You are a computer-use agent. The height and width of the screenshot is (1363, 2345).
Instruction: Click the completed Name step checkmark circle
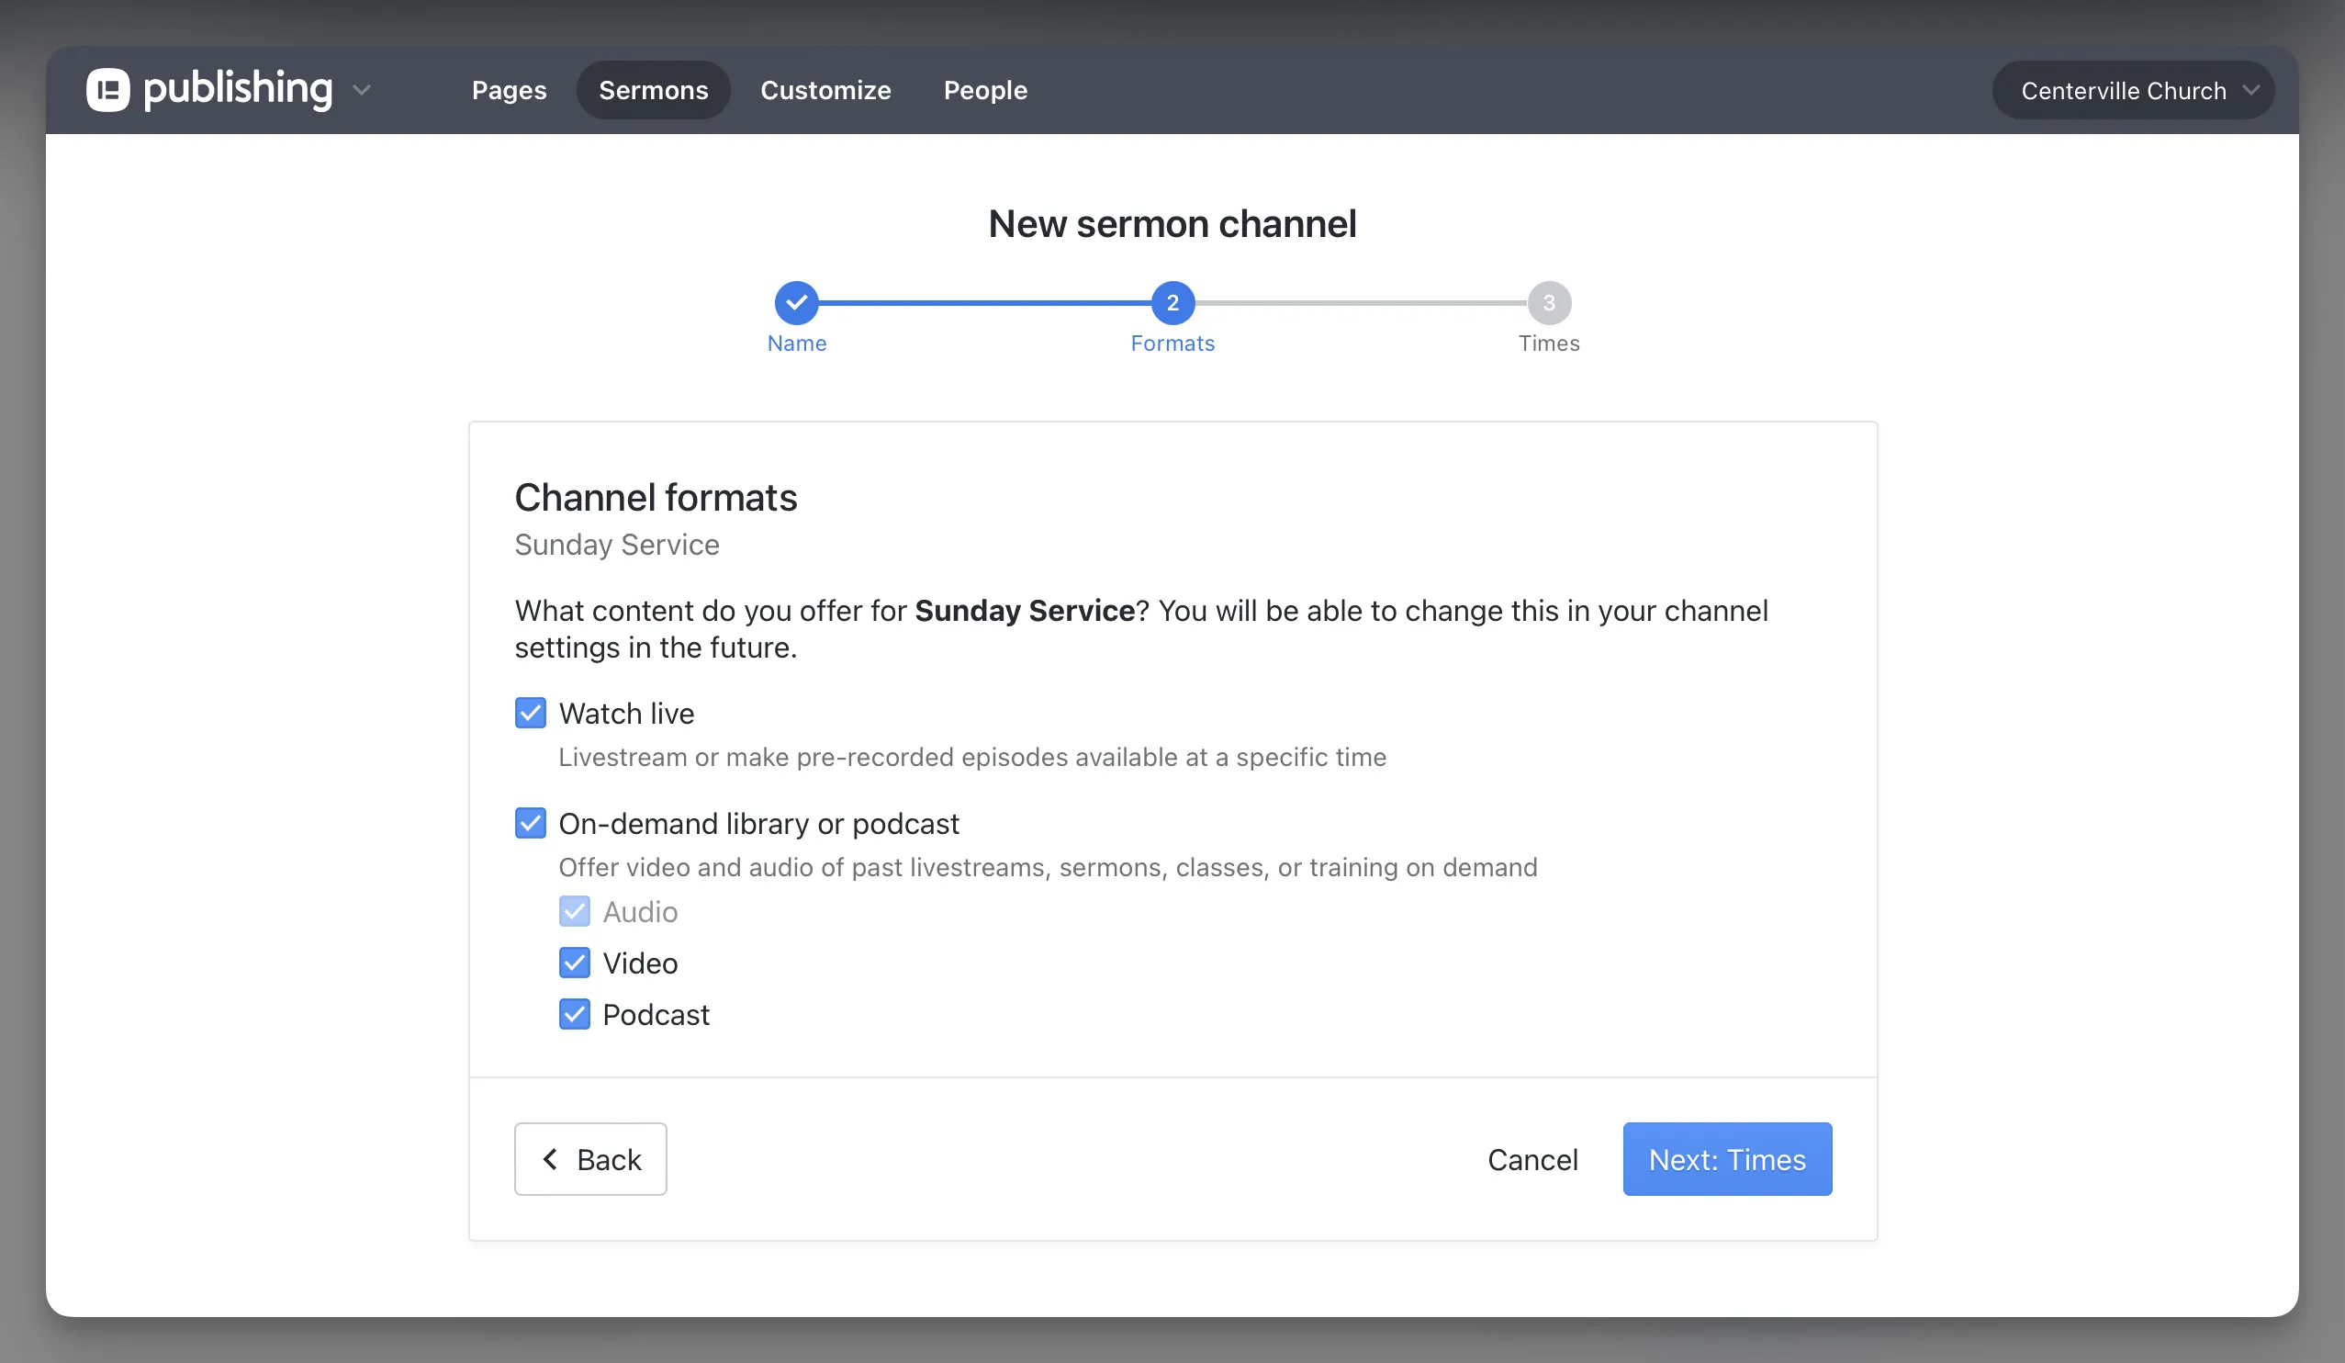click(797, 302)
